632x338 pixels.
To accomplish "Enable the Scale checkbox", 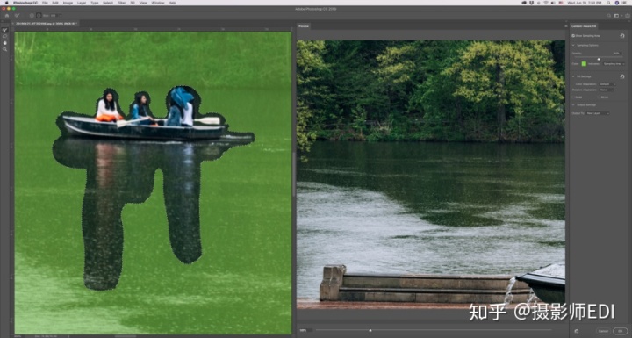I will coord(572,97).
